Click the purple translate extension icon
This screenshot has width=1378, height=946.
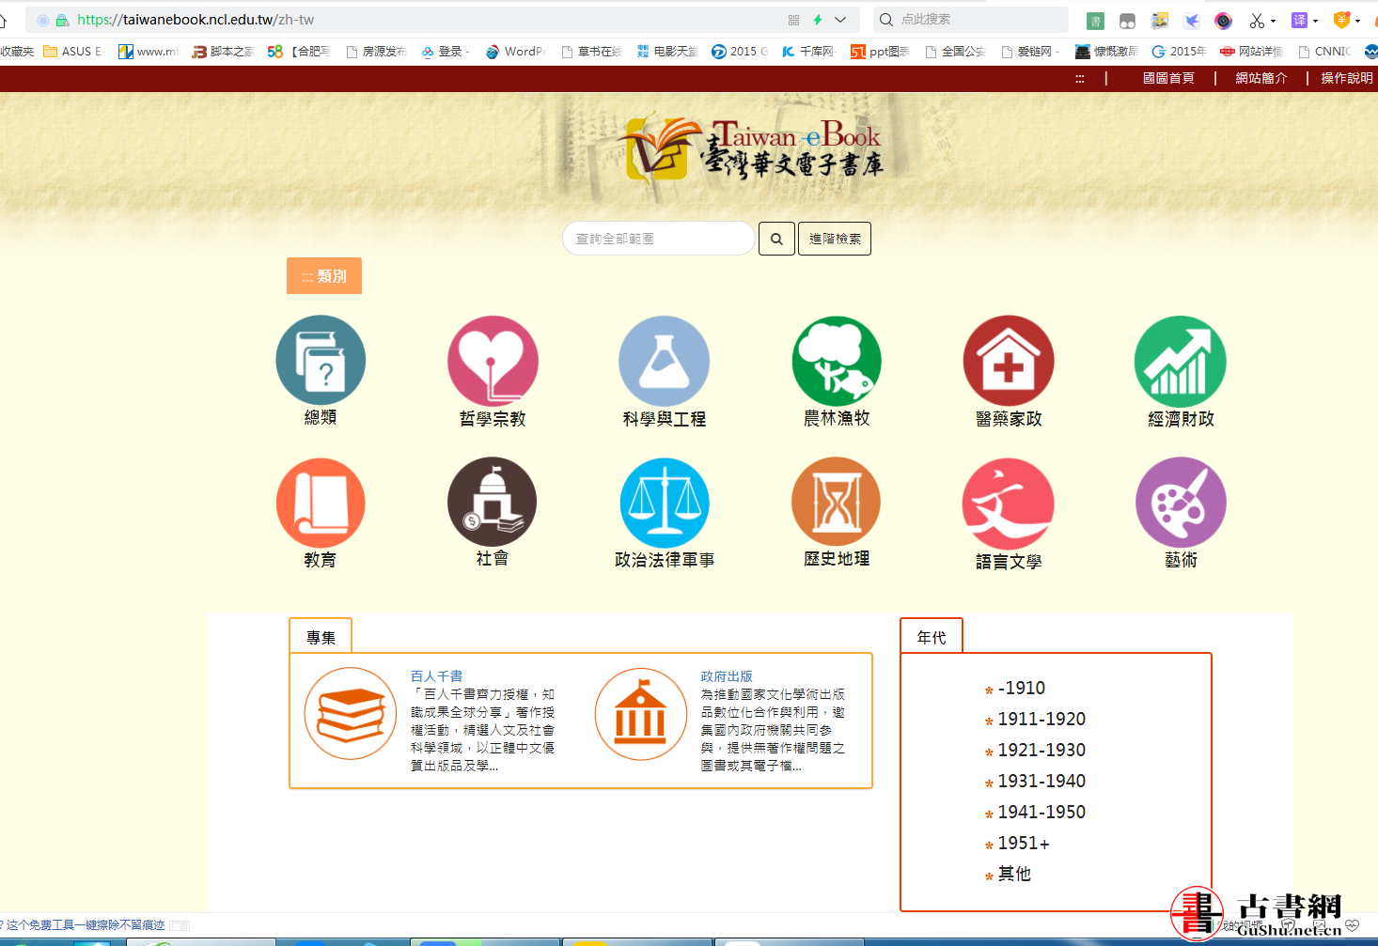click(x=1299, y=20)
